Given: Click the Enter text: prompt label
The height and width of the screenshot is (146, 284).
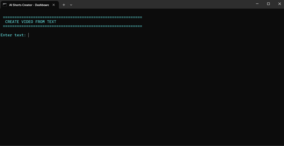Looking at the screenshot, I should click(x=13, y=35).
